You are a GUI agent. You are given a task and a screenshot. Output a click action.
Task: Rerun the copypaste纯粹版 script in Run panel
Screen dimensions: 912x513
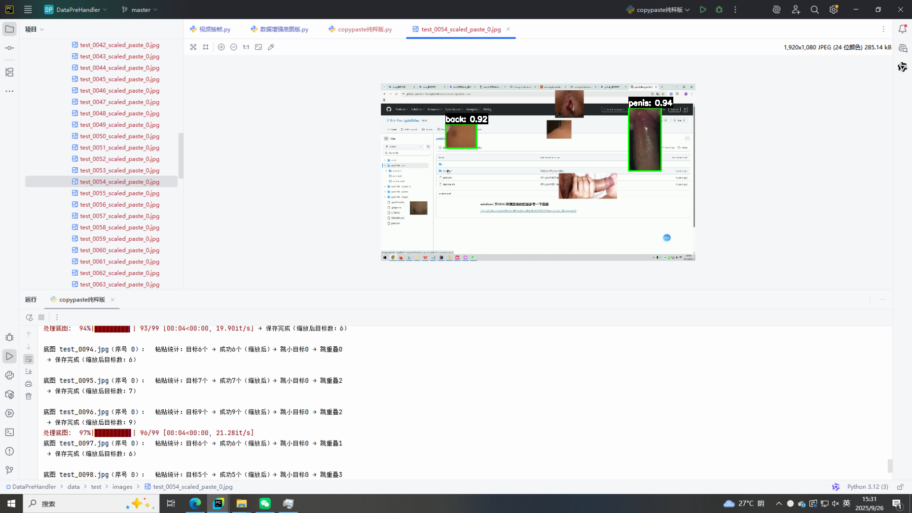coord(29,317)
